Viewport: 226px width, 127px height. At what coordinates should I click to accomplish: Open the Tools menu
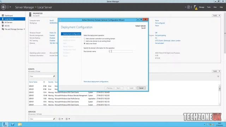pos(209,7)
